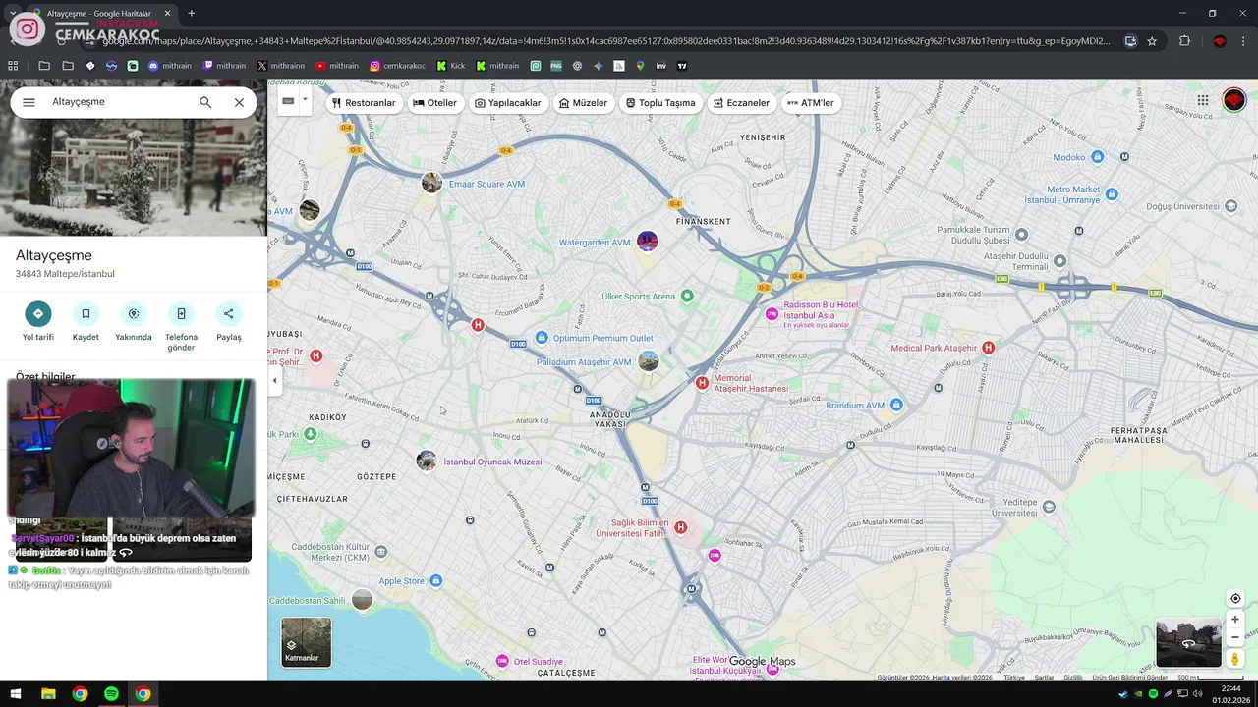
Task: Click the İstanbul Oyuncak Müzesi marker
Action: (426, 462)
